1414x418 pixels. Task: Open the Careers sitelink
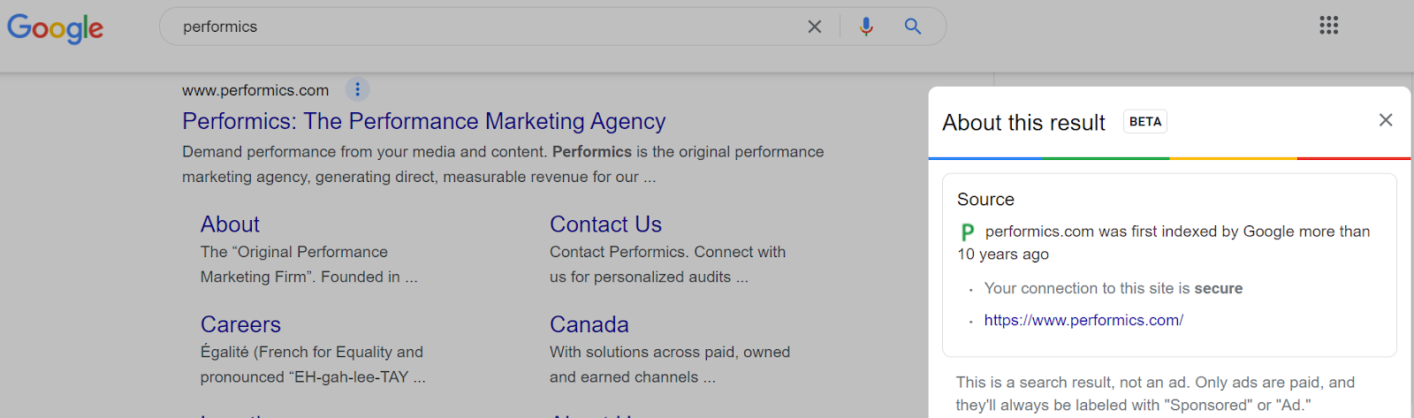pos(240,324)
